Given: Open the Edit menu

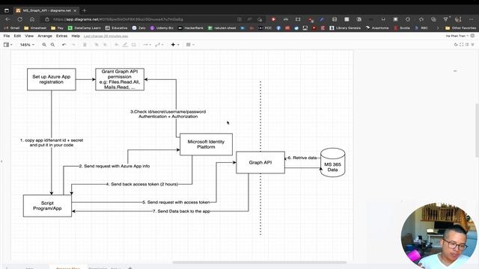Looking at the screenshot, I should pyautogui.click(x=17, y=36).
